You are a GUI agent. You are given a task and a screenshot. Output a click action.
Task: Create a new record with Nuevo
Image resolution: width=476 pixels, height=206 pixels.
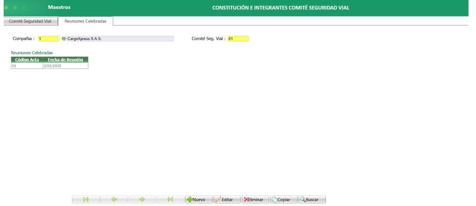pos(199,199)
